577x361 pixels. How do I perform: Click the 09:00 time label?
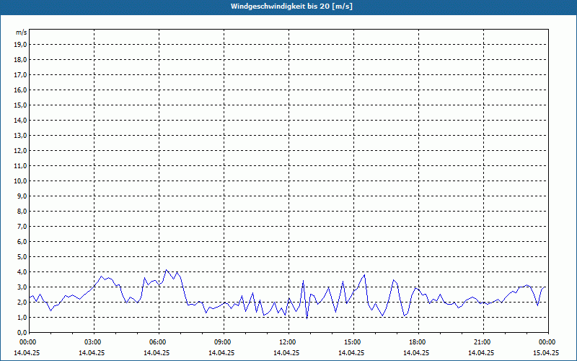tap(224, 342)
